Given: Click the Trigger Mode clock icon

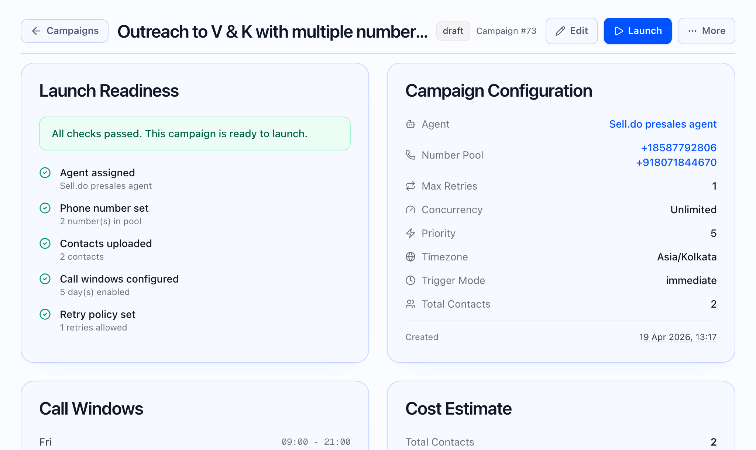Looking at the screenshot, I should [x=410, y=280].
